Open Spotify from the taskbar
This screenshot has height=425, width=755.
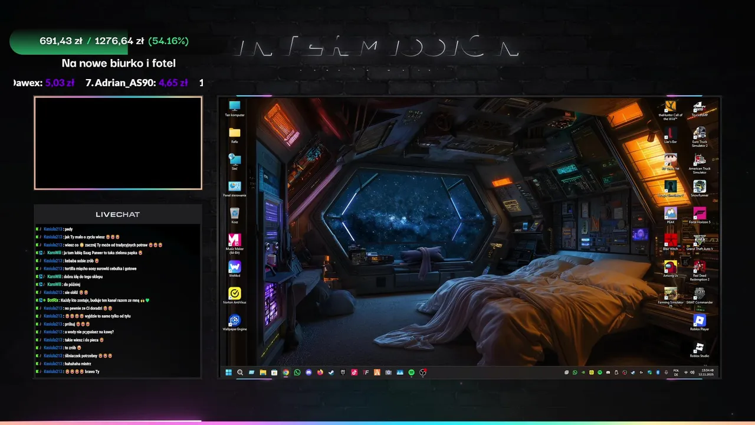(x=411, y=372)
